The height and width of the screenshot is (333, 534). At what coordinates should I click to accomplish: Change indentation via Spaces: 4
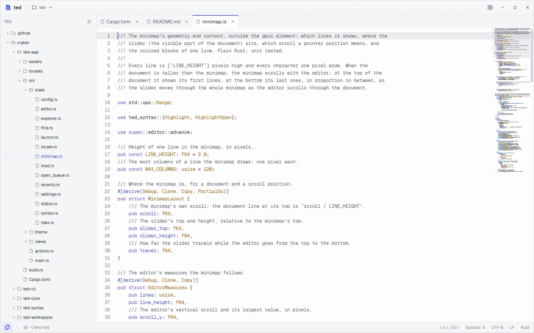[475, 327]
